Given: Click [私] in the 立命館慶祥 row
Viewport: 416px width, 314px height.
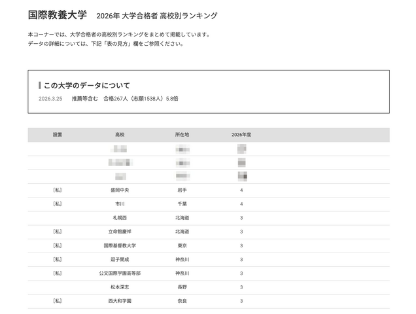Looking at the screenshot, I should 58,232.
